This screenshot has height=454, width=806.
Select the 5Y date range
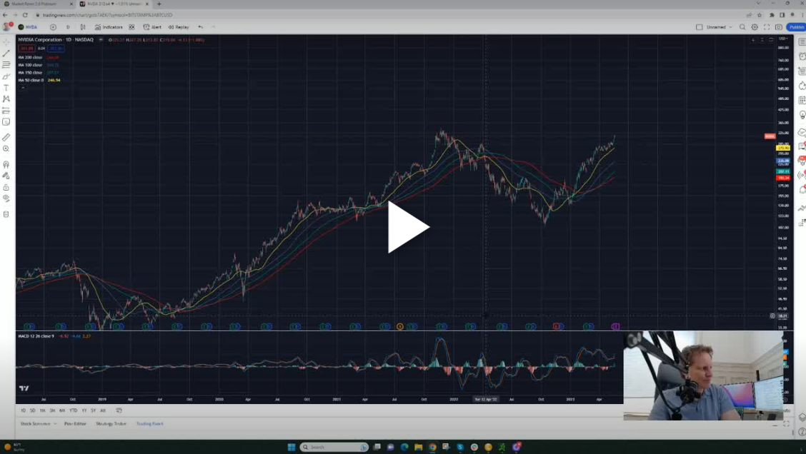pos(94,410)
